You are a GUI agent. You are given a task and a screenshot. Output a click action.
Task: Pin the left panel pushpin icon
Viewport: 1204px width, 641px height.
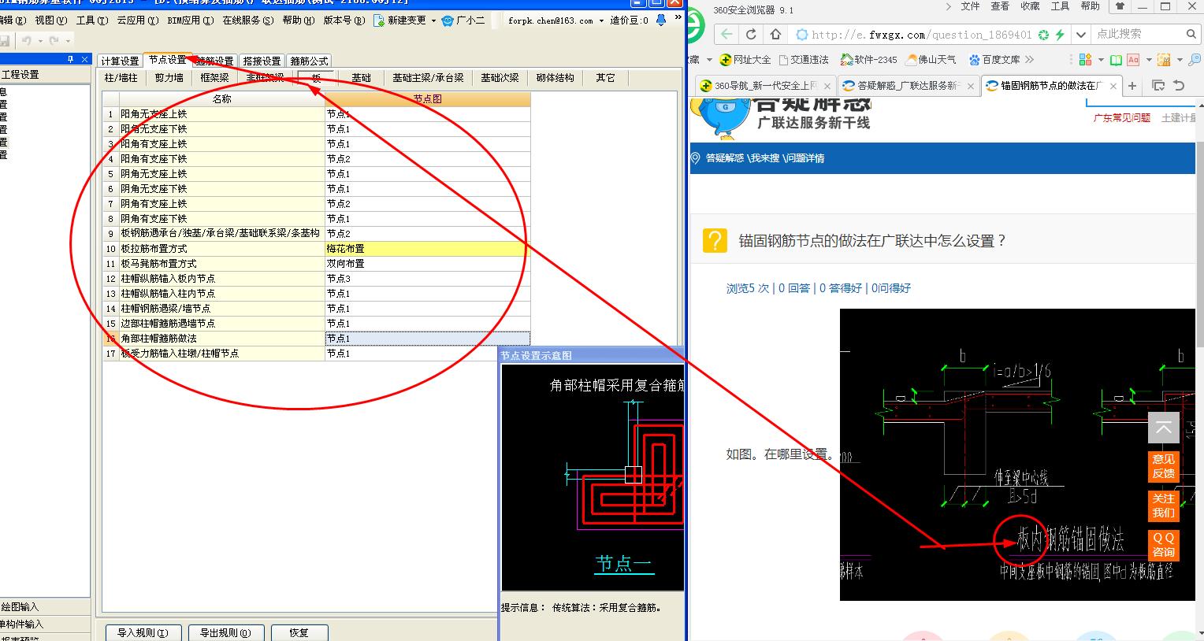(x=70, y=59)
